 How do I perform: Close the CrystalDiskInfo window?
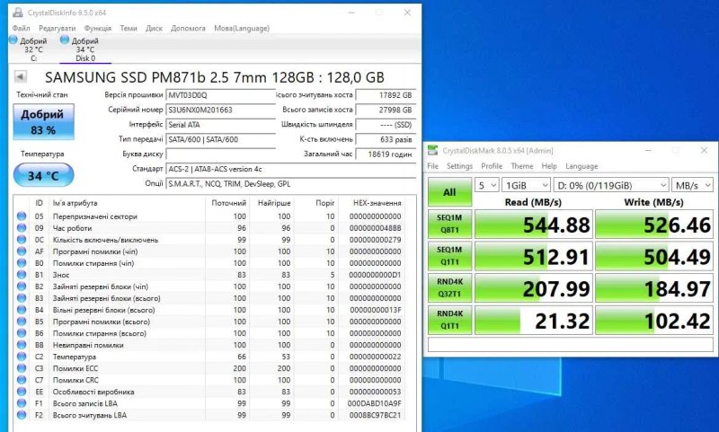[407, 13]
